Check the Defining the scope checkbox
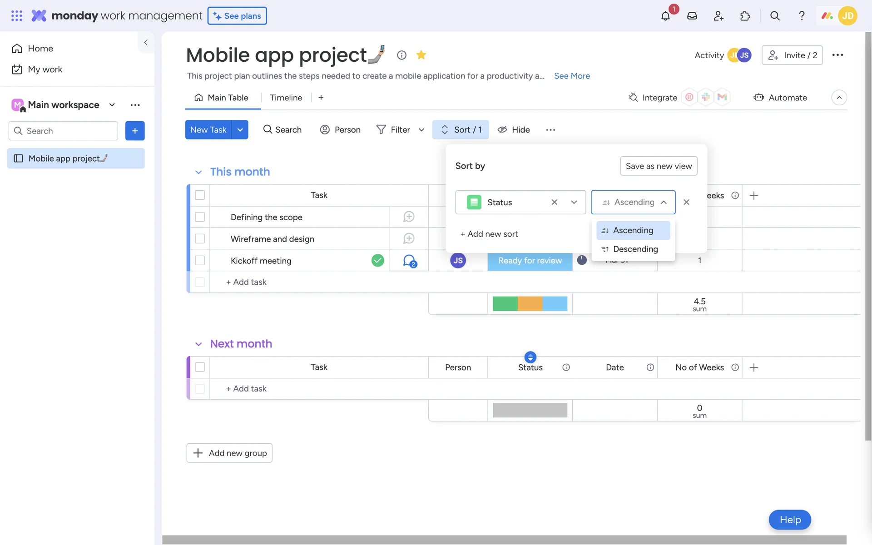 200,217
